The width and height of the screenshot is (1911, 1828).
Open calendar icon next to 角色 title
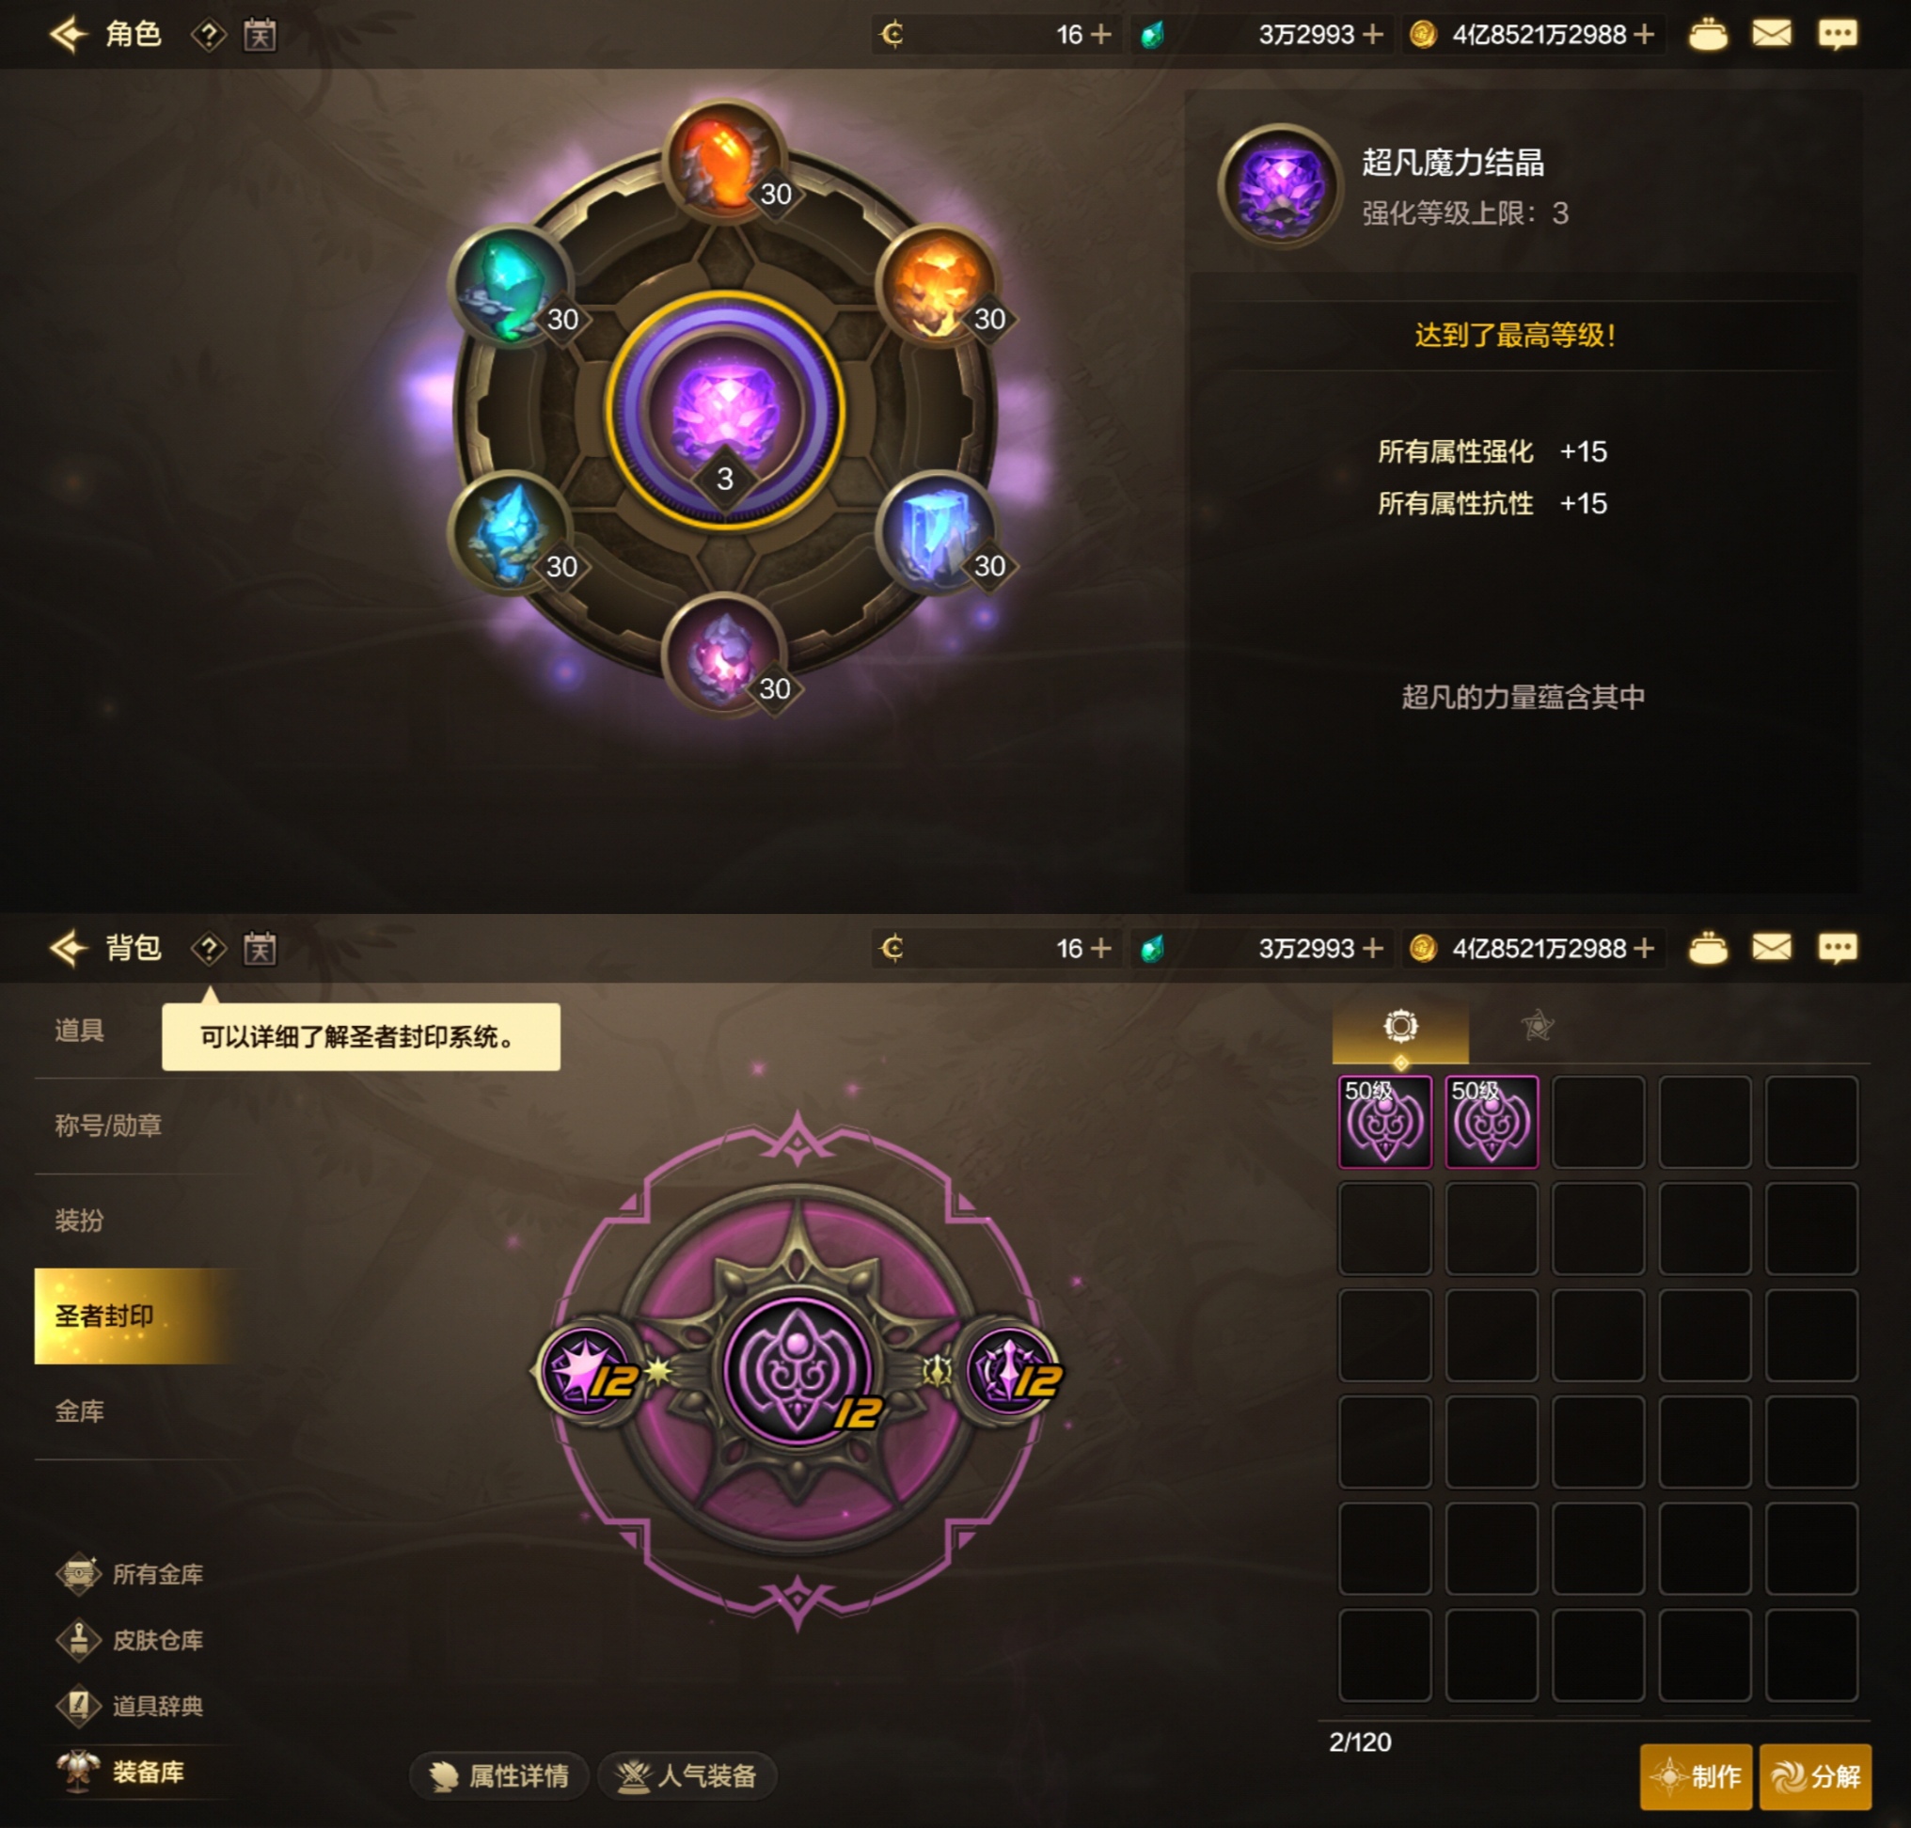(x=260, y=35)
